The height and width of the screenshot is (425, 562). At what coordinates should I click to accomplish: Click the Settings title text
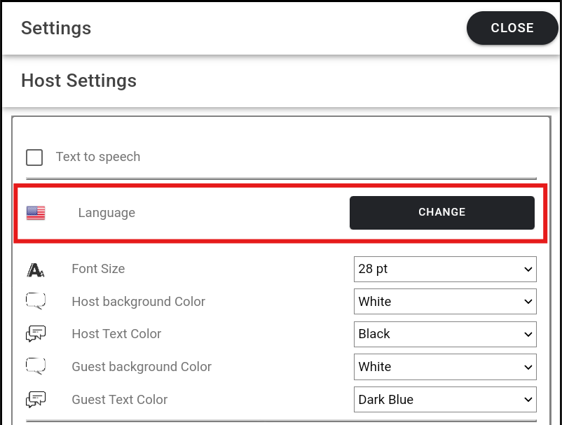[56, 29]
